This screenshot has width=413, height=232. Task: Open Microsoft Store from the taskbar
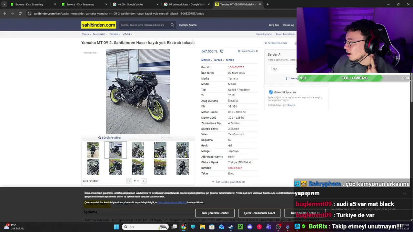212,227
